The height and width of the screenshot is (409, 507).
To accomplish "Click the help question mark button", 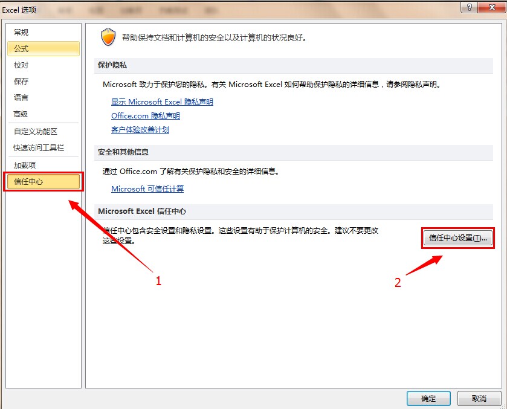I will [x=467, y=7].
